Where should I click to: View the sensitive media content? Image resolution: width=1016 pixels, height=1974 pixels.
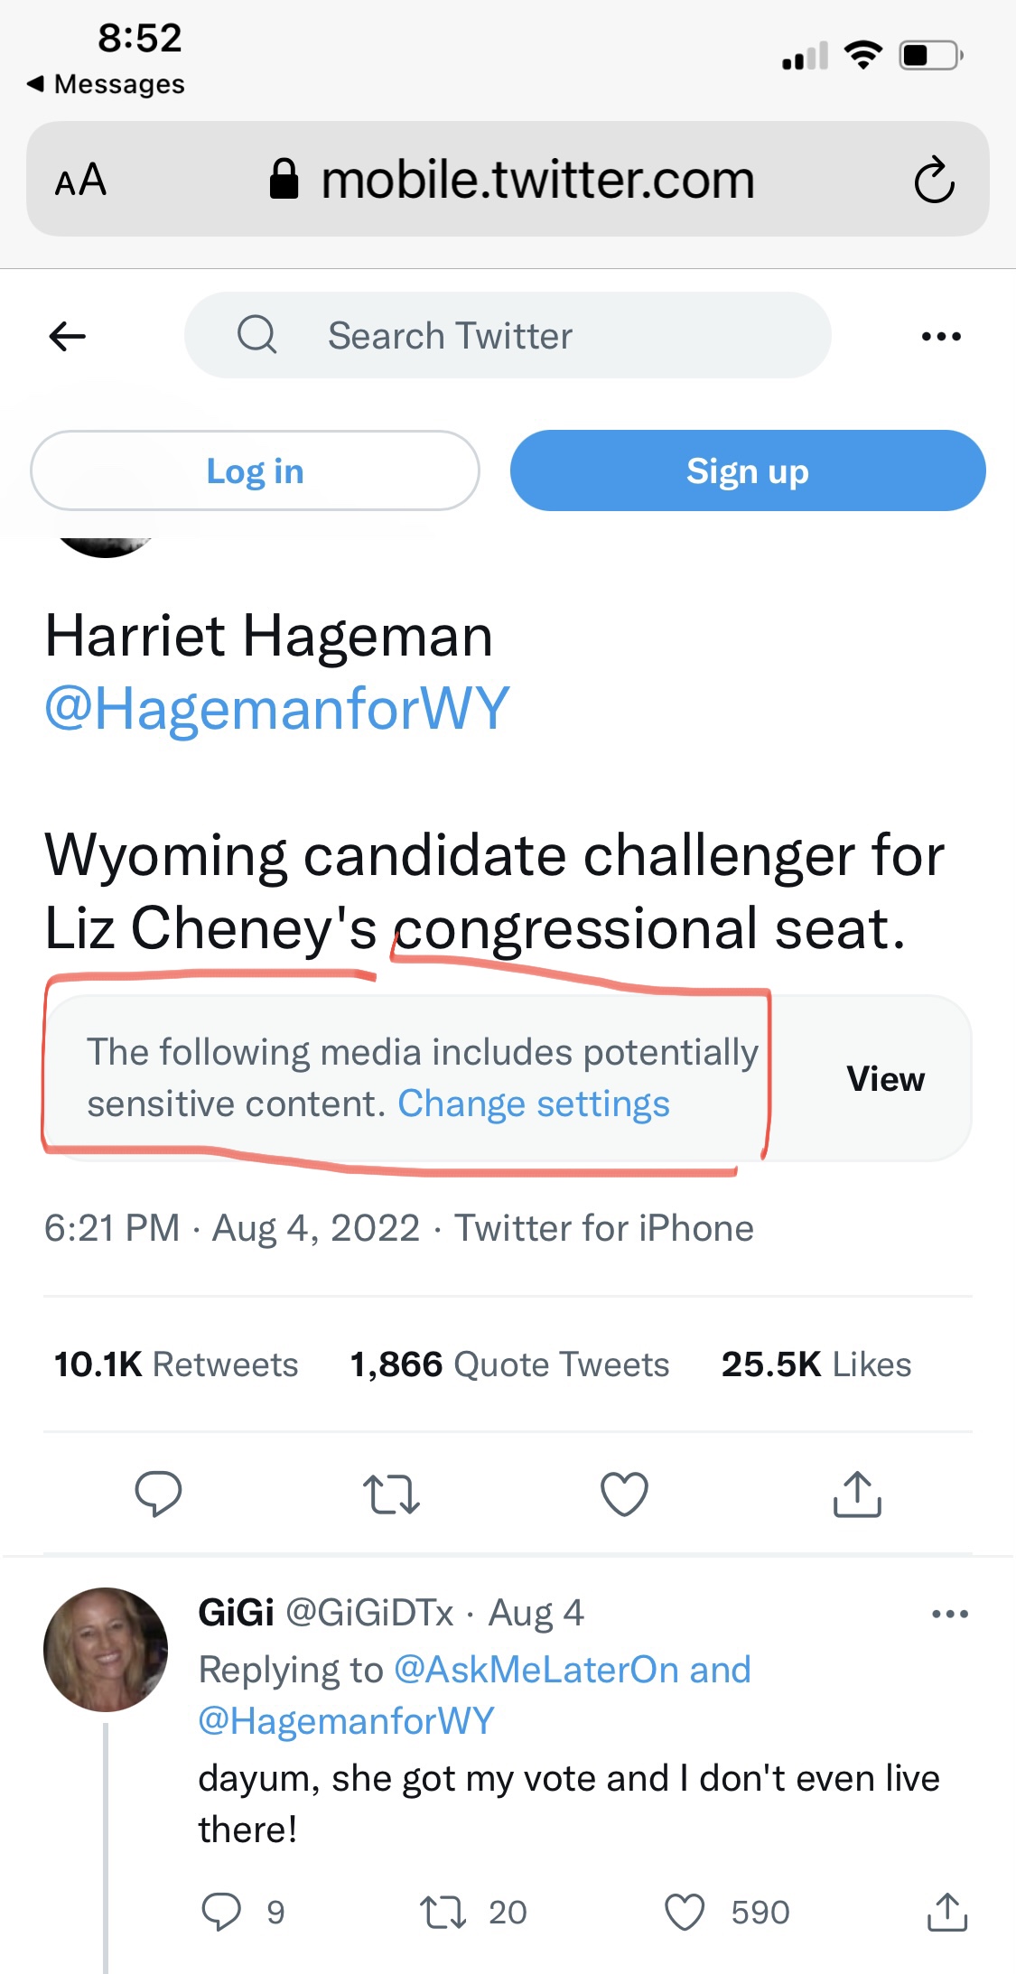(885, 1079)
